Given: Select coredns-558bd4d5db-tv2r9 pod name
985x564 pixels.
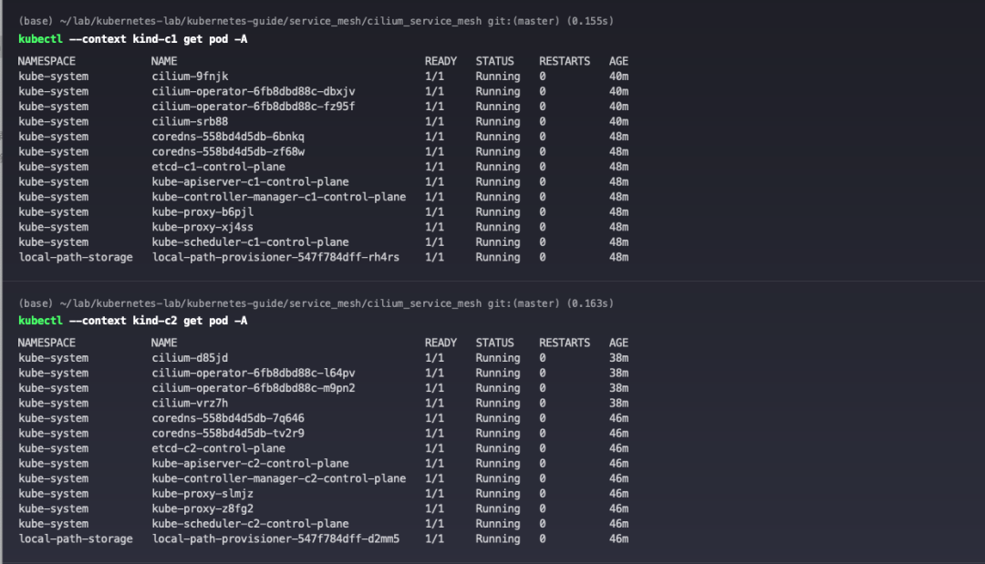Looking at the screenshot, I should tap(228, 434).
